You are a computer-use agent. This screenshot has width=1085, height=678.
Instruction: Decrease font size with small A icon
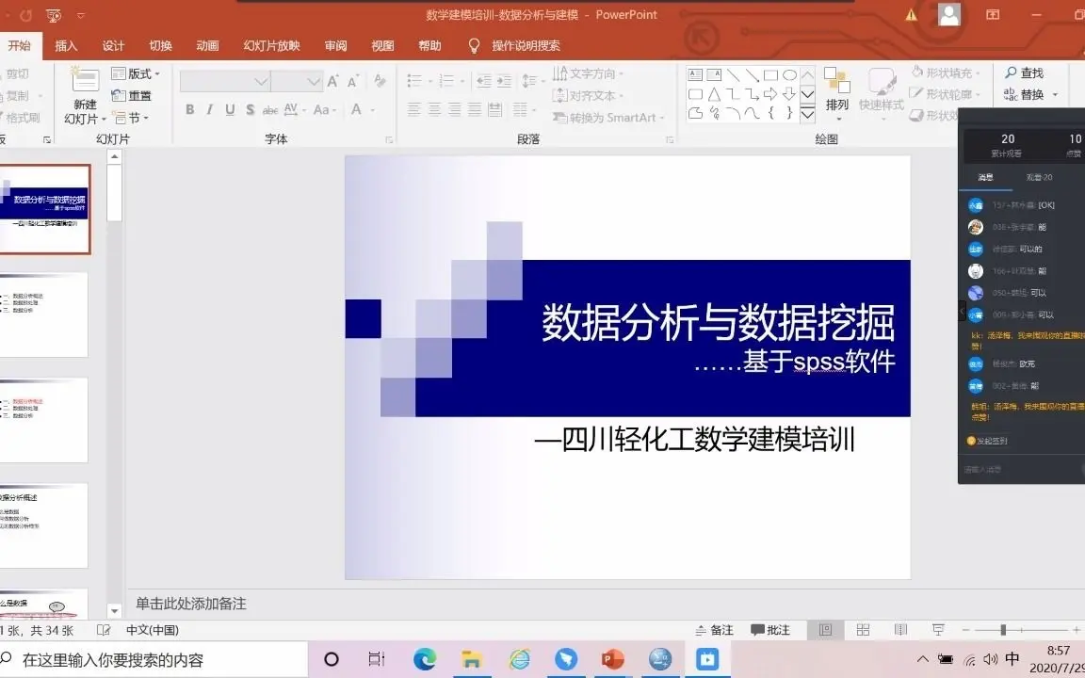(x=353, y=82)
